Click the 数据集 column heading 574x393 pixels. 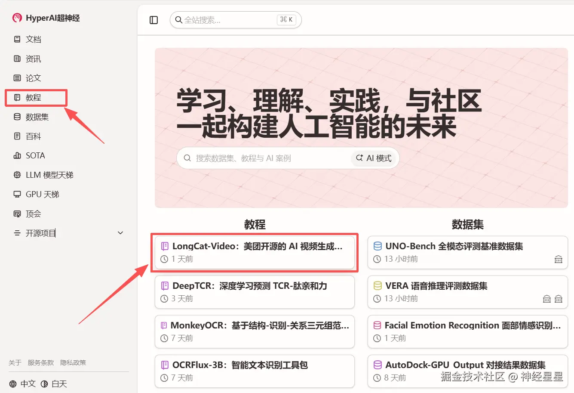(468, 224)
